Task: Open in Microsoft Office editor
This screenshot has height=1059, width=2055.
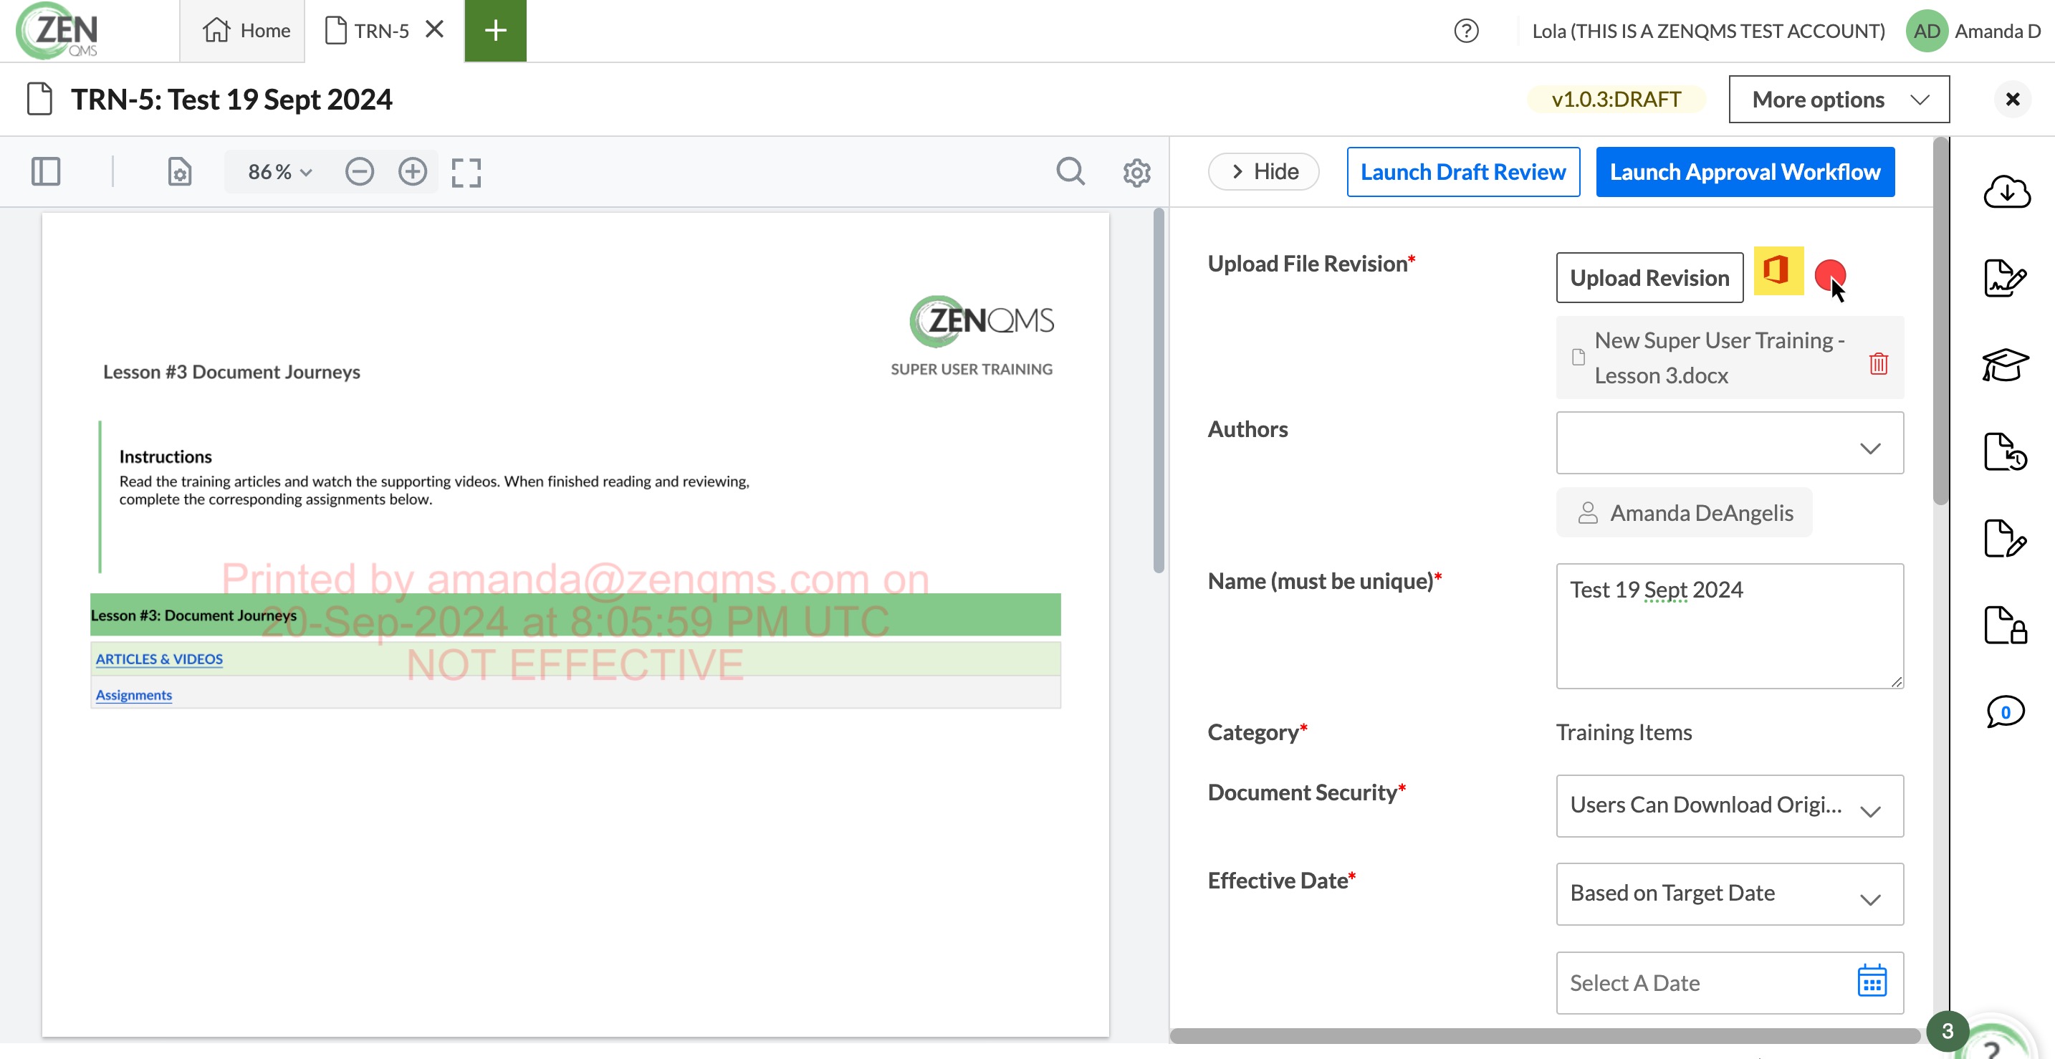Action: coord(1778,270)
